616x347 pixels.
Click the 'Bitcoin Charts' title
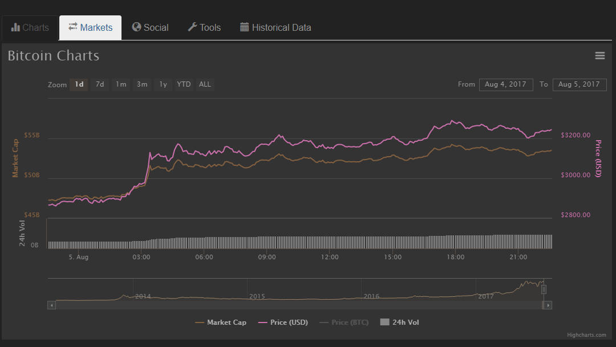(x=54, y=56)
